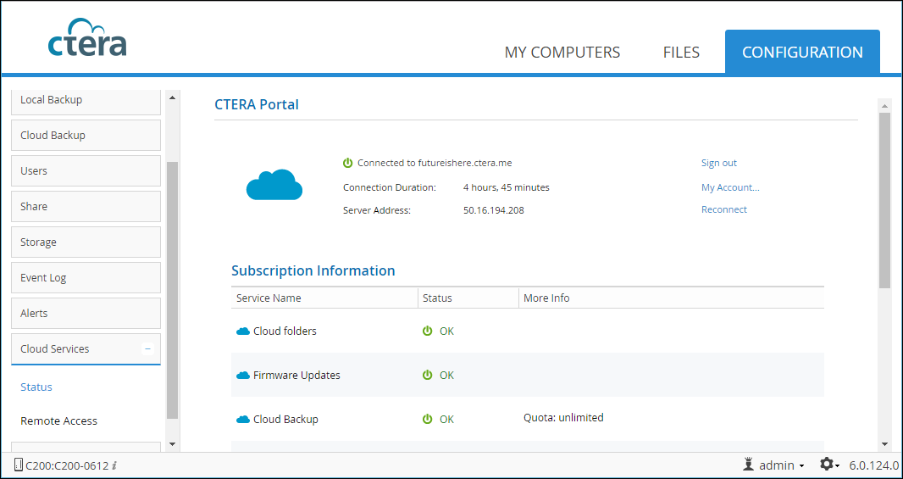Click the main pane scroll up arrow
The width and height of the screenshot is (903, 479).
[x=884, y=105]
